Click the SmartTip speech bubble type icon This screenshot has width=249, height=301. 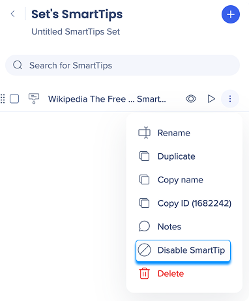34,98
